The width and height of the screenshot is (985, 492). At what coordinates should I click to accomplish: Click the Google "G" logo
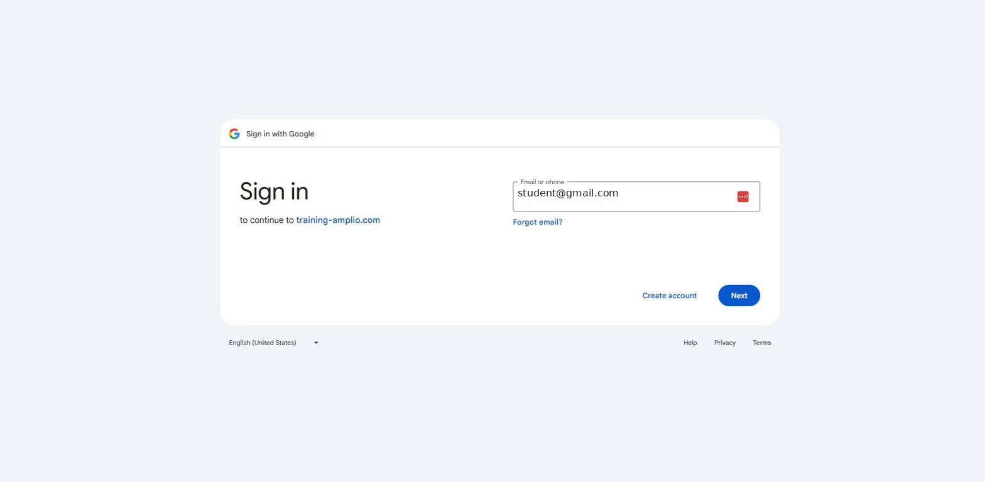pos(234,134)
